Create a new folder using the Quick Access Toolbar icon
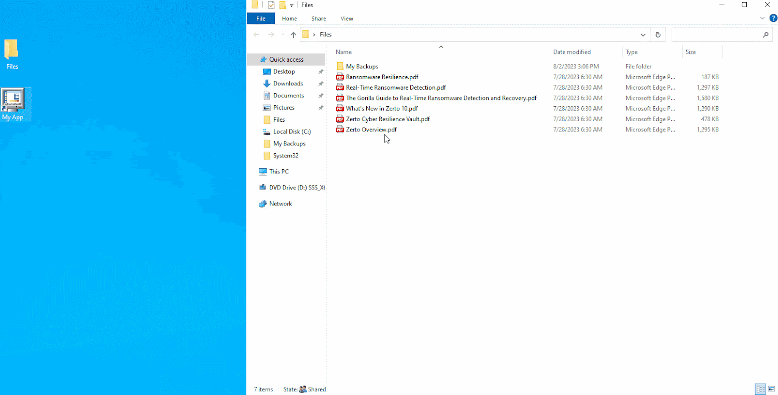 [x=282, y=5]
